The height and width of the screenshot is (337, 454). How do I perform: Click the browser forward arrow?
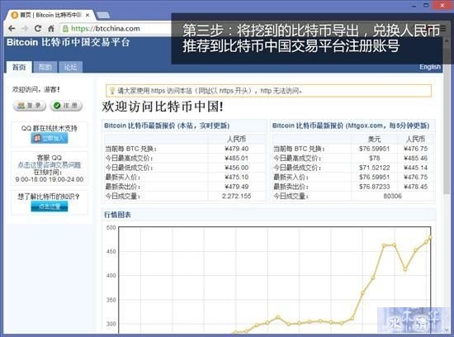[25, 28]
